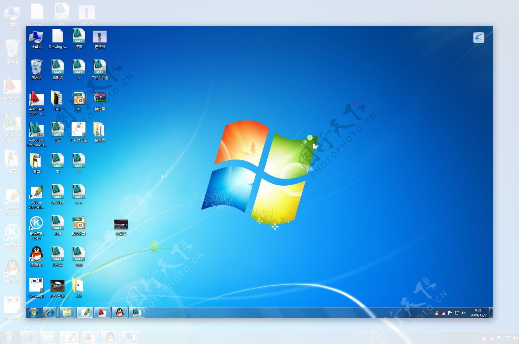Switch to 3ds Max in the taskbar
Viewport: 519px width, 344px height.
pos(137,313)
